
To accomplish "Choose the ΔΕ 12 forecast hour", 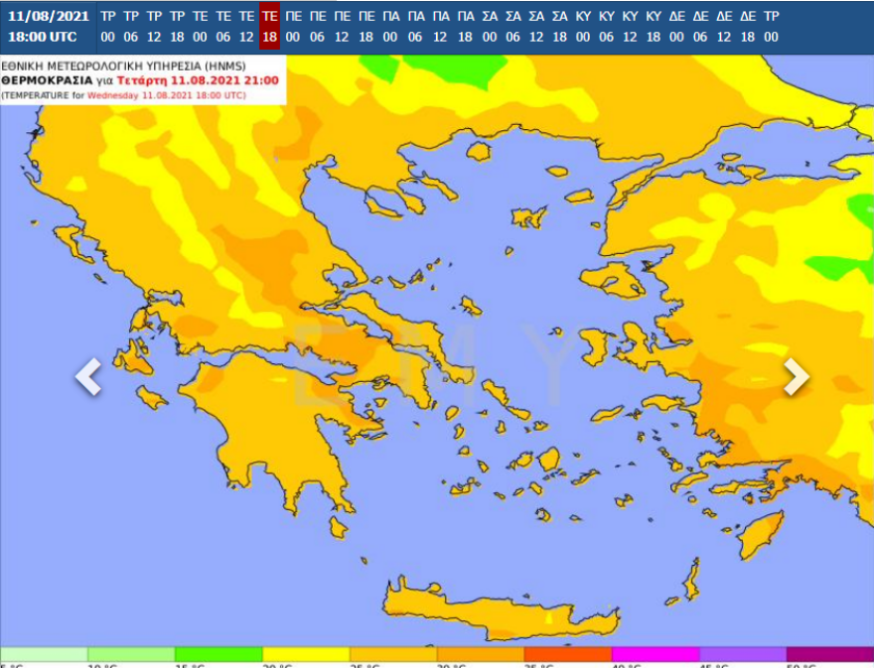I will point(724,26).
